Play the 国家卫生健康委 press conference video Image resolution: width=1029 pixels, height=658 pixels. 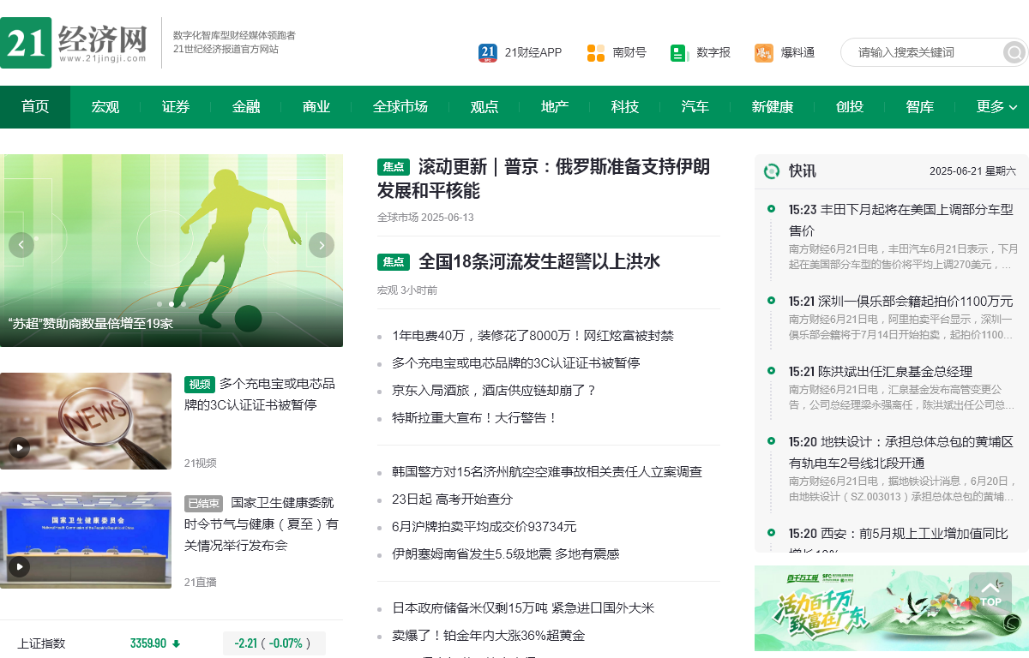[x=18, y=566]
